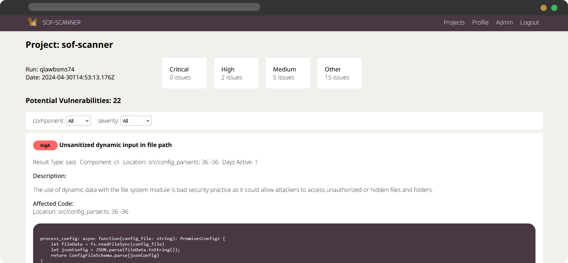The image size is (568, 263).
Task: Click the Affected Code location link
Action: click(81, 212)
